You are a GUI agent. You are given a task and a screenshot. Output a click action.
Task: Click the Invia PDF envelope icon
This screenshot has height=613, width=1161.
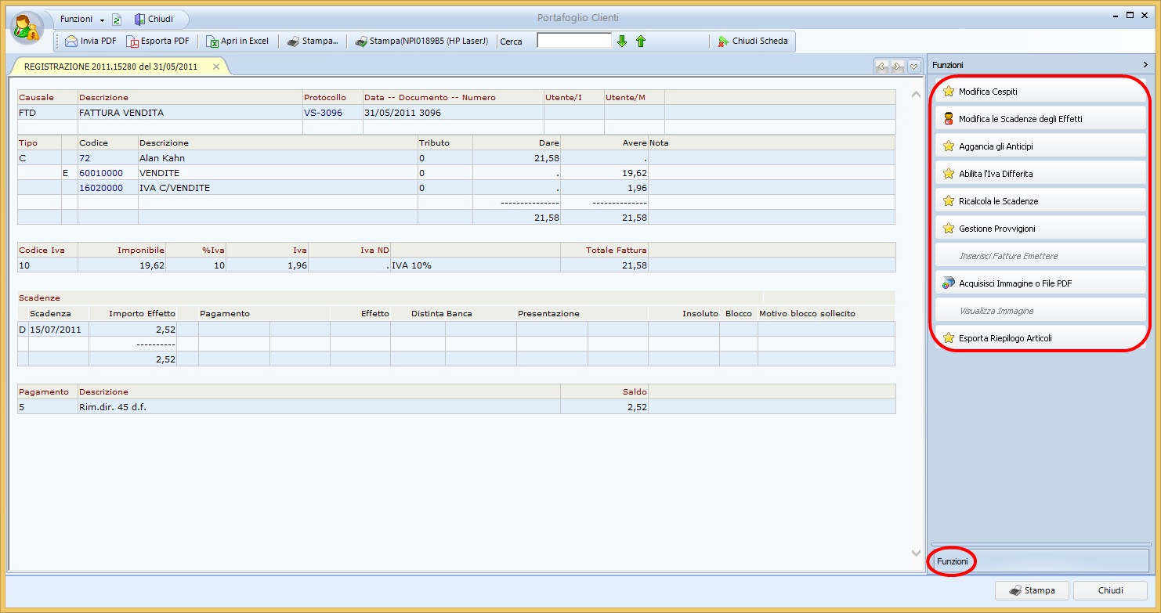pyautogui.click(x=71, y=41)
